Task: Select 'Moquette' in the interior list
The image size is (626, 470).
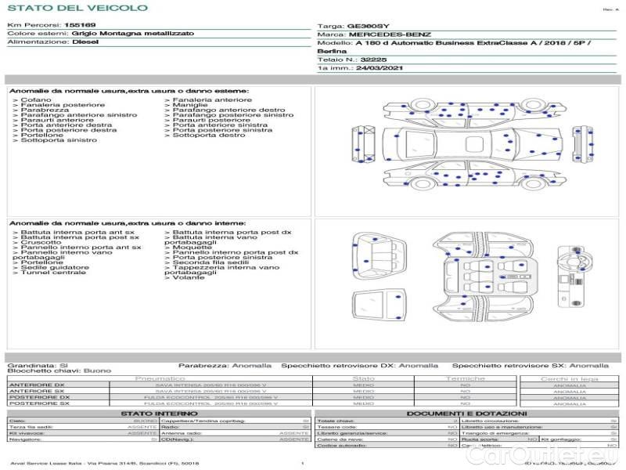Action: click(x=192, y=248)
